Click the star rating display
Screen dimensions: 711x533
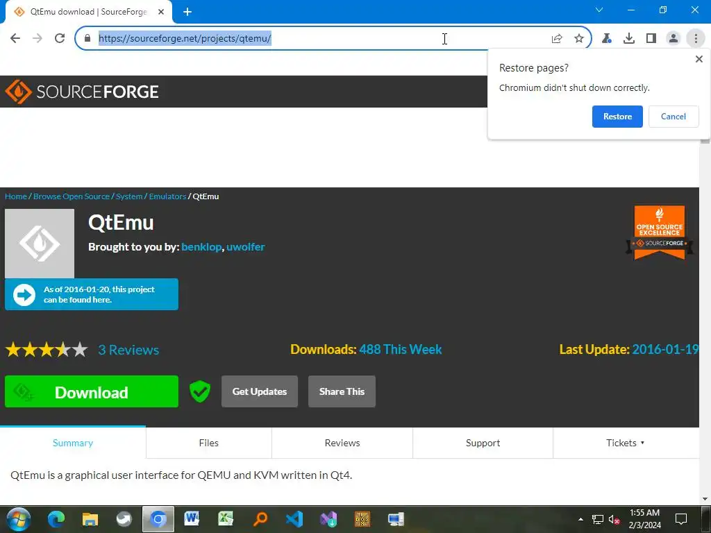pyautogui.click(x=47, y=350)
